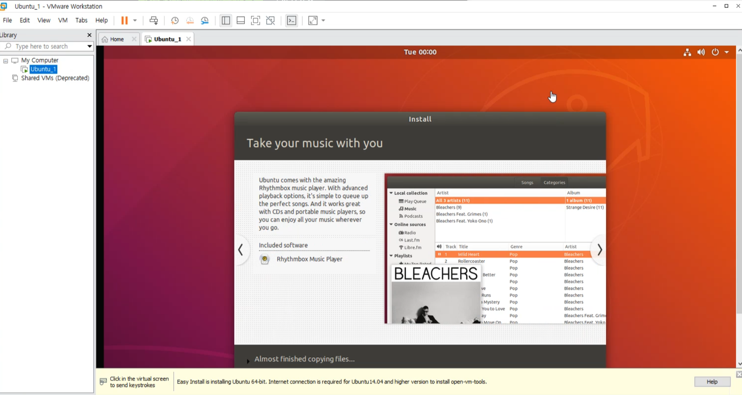Toggle the thumbnail bar view icon
The image size is (742, 395).
tap(241, 21)
